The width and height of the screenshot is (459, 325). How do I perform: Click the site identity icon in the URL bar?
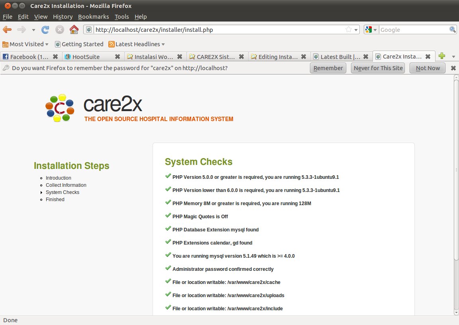click(89, 29)
